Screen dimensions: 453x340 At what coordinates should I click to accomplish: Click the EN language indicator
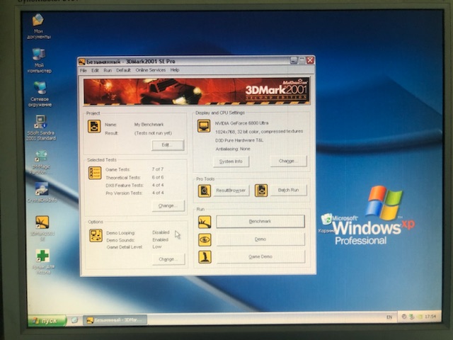(389, 317)
